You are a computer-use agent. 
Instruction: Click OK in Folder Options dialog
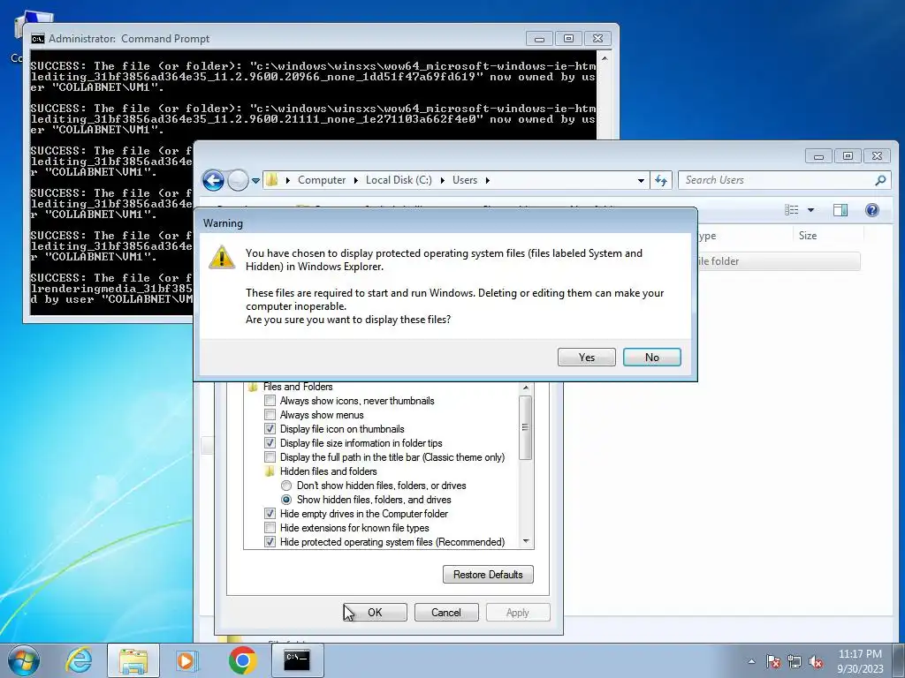pos(375,613)
